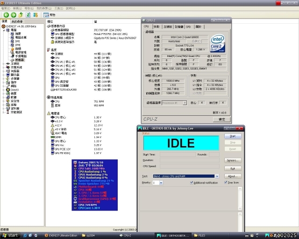Click the Intel Core 2 Quad logo
299x239 pixels.
[x=217, y=43]
